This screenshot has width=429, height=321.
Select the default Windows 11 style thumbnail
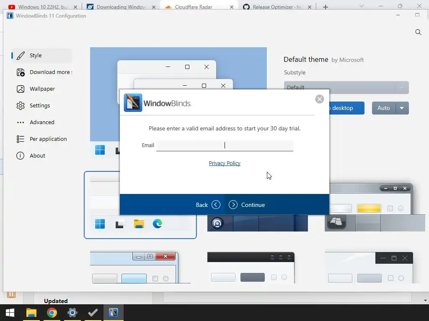(x=140, y=205)
